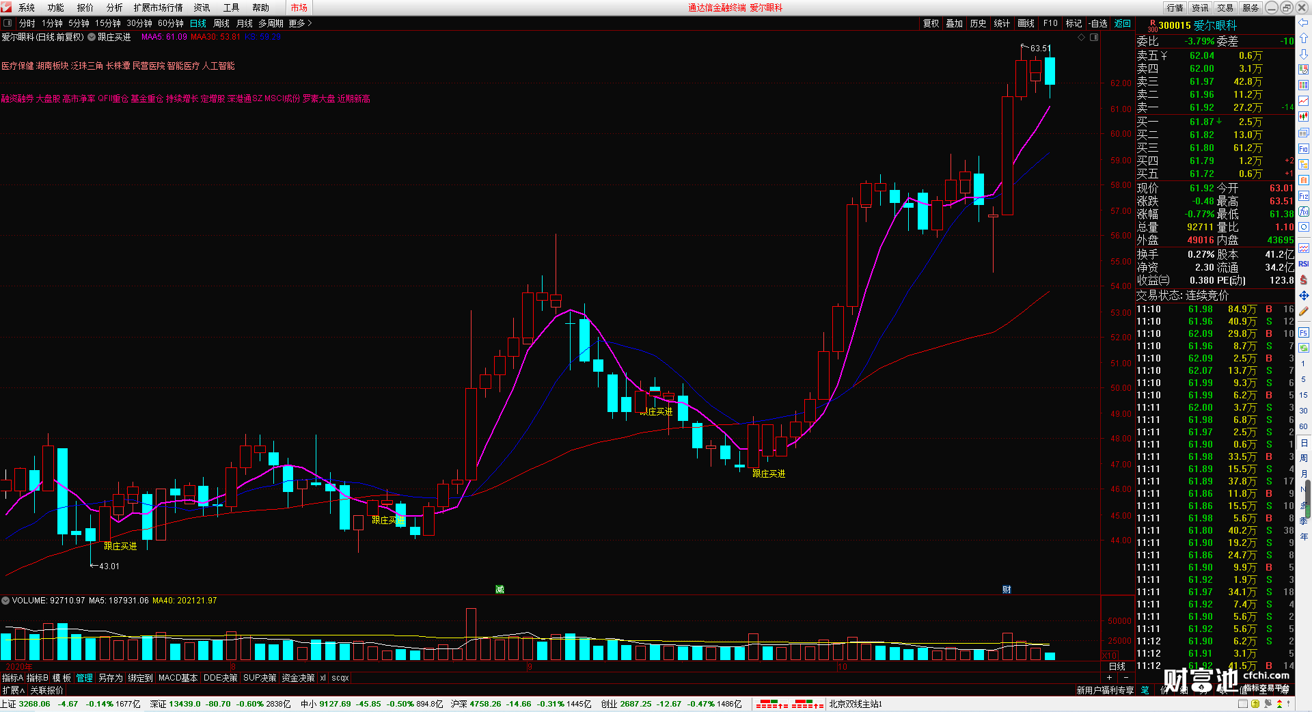The width and height of the screenshot is (1312, 712).
Task: Click the up arrow for the previous stock
Action: [x=1304, y=38]
